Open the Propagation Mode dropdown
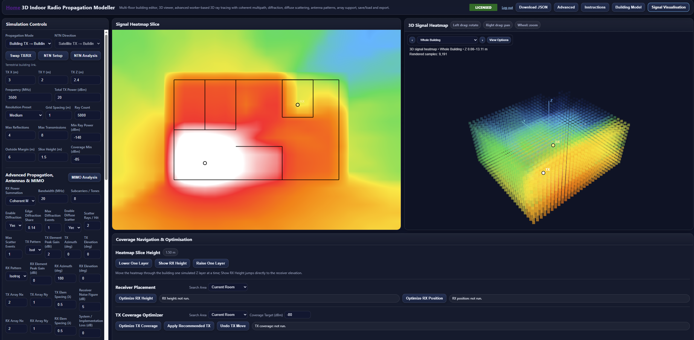This screenshot has height=340, width=694. click(x=29, y=43)
